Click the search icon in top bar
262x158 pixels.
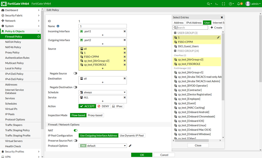click(x=209, y=4)
